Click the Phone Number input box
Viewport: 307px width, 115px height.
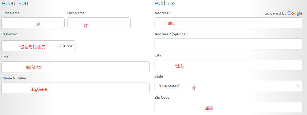tap(75, 88)
